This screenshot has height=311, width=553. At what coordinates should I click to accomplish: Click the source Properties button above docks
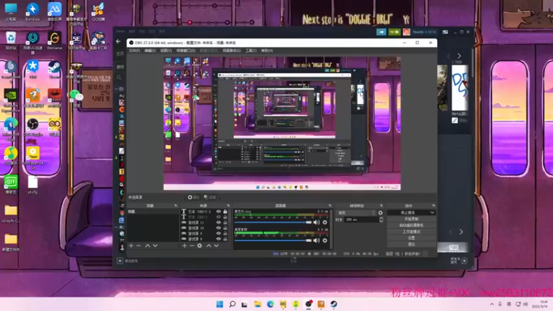click(x=194, y=198)
